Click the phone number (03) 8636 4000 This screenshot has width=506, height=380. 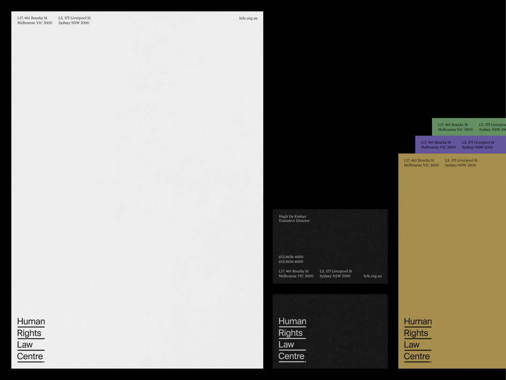pos(291,257)
